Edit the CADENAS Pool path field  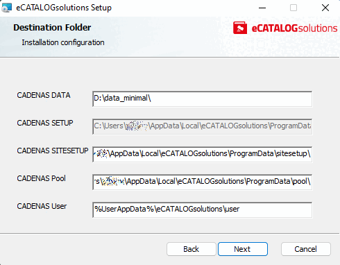coord(203,182)
